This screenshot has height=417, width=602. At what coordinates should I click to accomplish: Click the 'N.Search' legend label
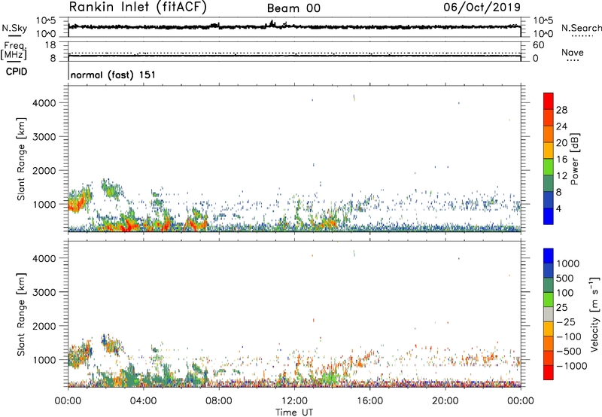pos(581,28)
